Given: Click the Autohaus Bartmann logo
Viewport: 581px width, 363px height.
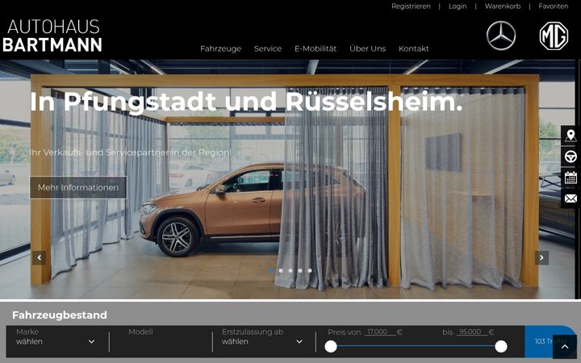Looking at the screenshot, I should click(52, 35).
